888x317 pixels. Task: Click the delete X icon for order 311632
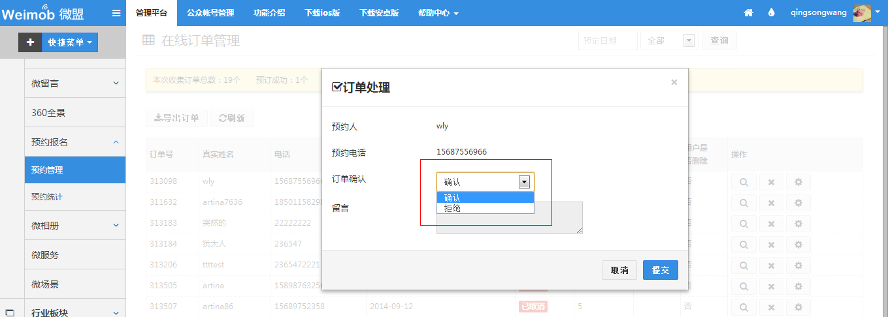point(771,202)
